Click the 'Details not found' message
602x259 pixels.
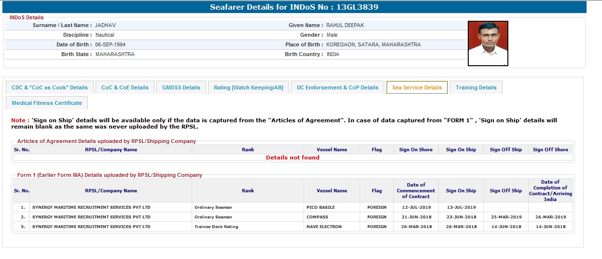point(293,158)
